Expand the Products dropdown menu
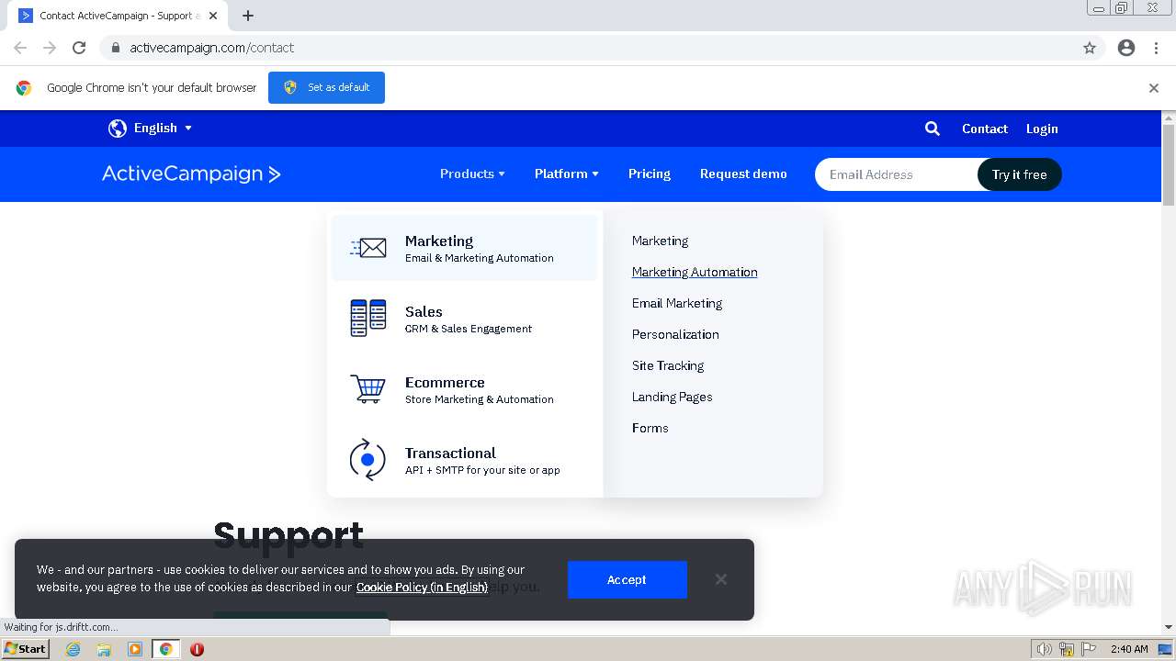This screenshot has width=1176, height=661. pyautogui.click(x=472, y=174)
